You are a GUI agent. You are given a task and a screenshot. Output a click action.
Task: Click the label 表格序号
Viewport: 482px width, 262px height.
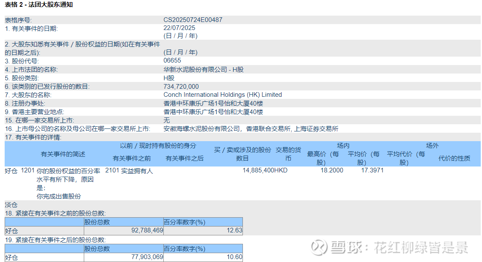pos(18,20)
